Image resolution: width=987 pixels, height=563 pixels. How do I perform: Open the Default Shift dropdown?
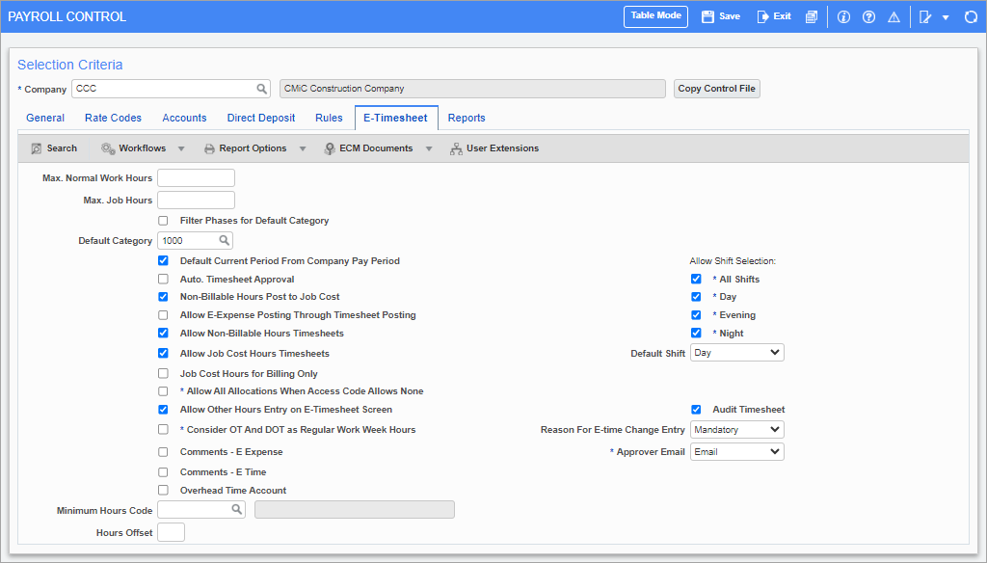coord(736,353)
